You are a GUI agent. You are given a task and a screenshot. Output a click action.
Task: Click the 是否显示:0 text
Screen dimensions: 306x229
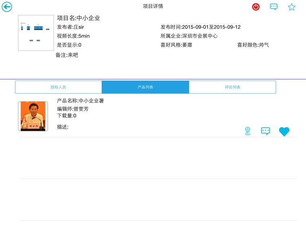[x=69, y=45]
